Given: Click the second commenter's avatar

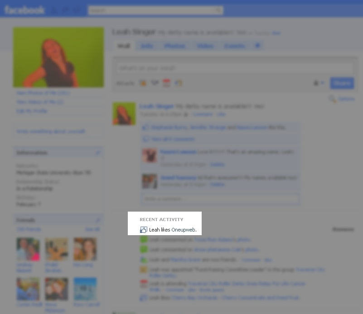Looking at the screenshot, I should [x=150, y=181].
